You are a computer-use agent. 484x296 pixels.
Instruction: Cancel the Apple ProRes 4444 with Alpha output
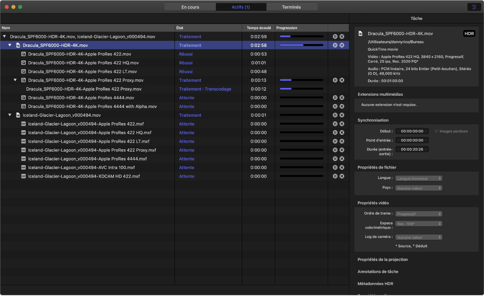[x=342, y=106]
